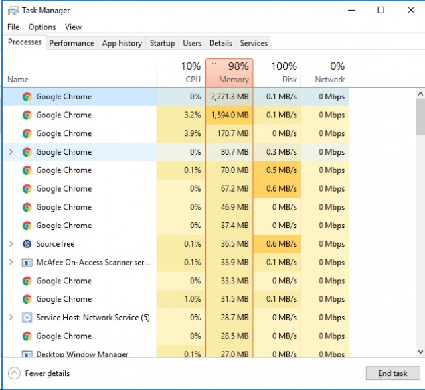Switch to the Users tab

[x=192, y=43]
